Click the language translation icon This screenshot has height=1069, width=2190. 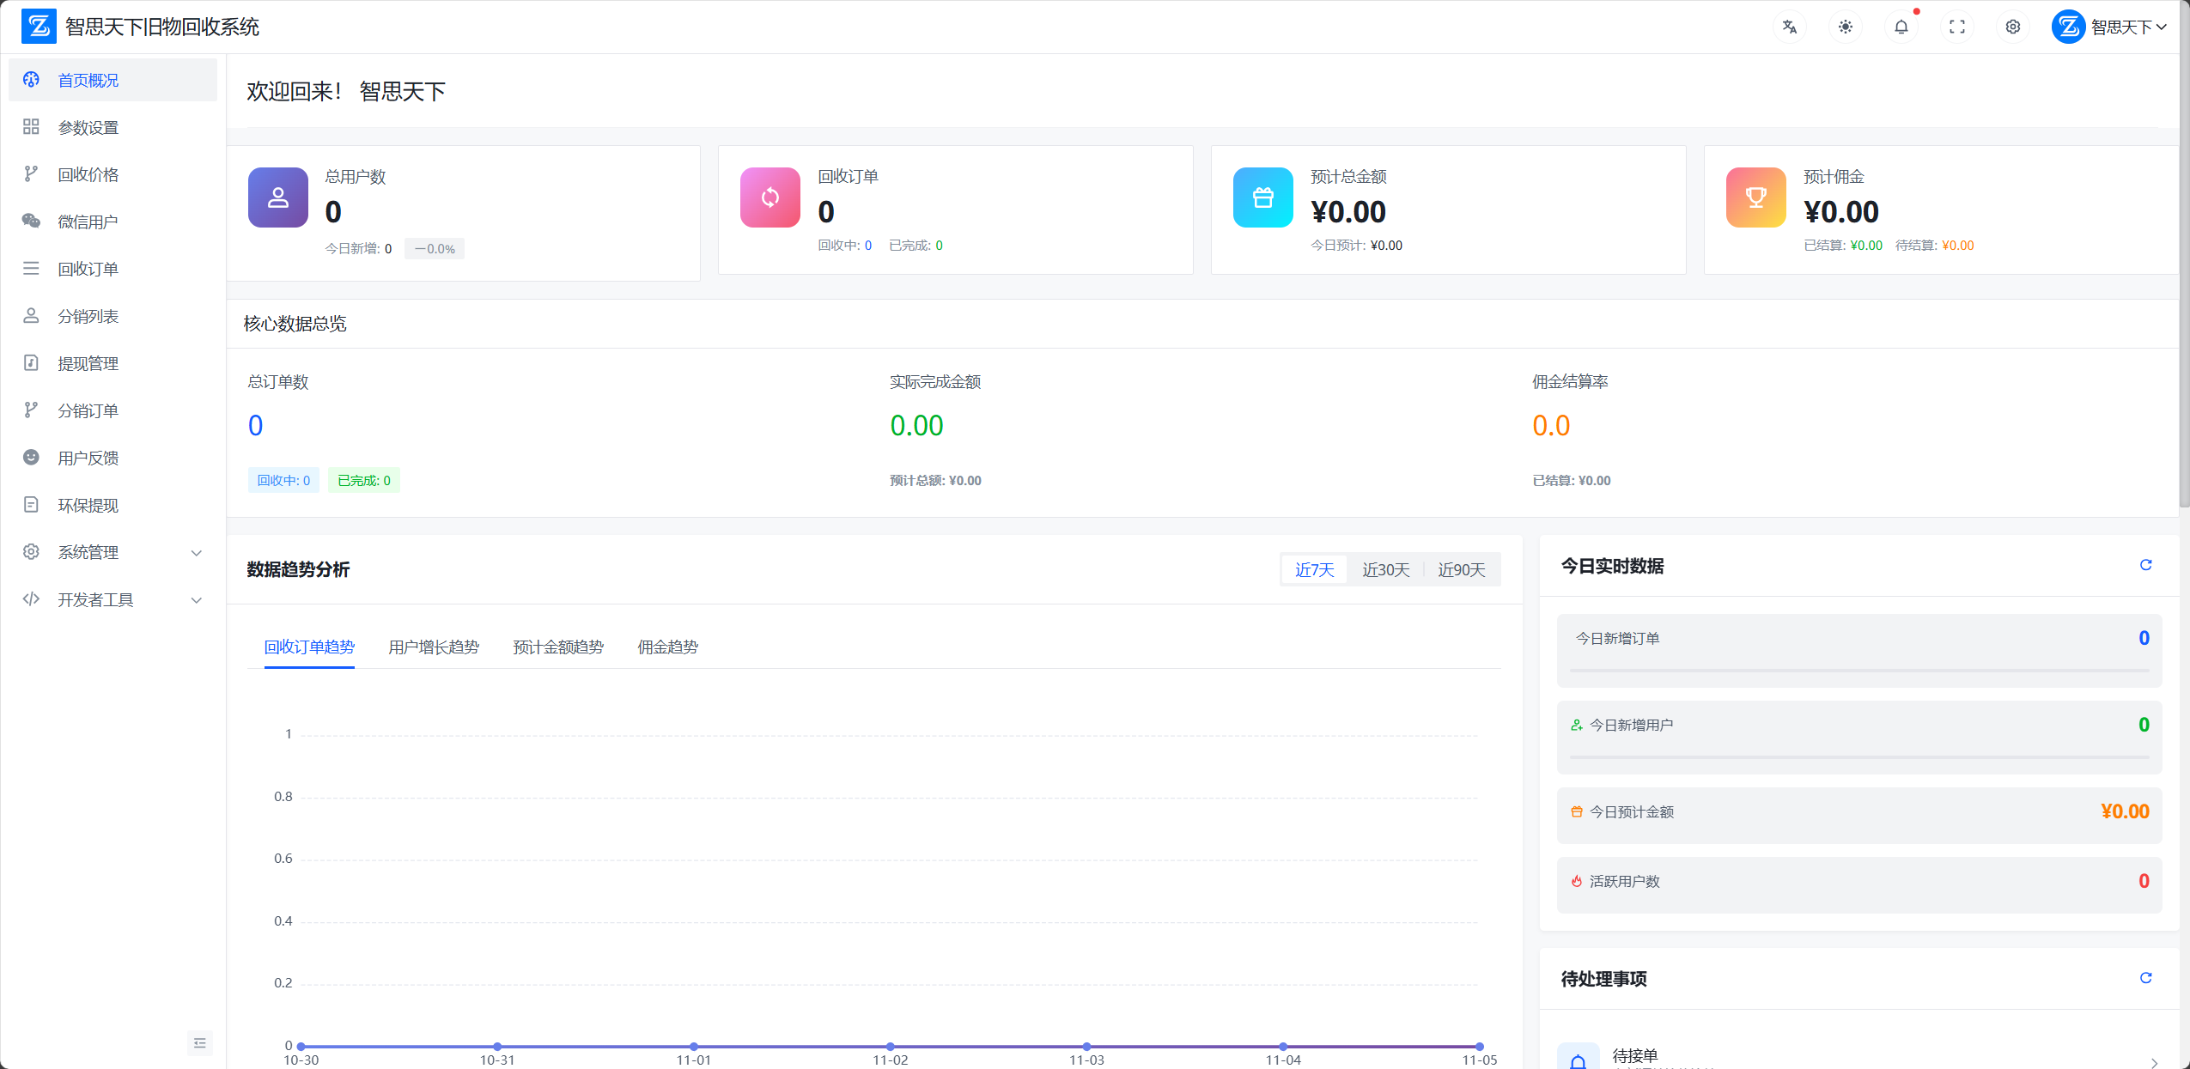1790,27
